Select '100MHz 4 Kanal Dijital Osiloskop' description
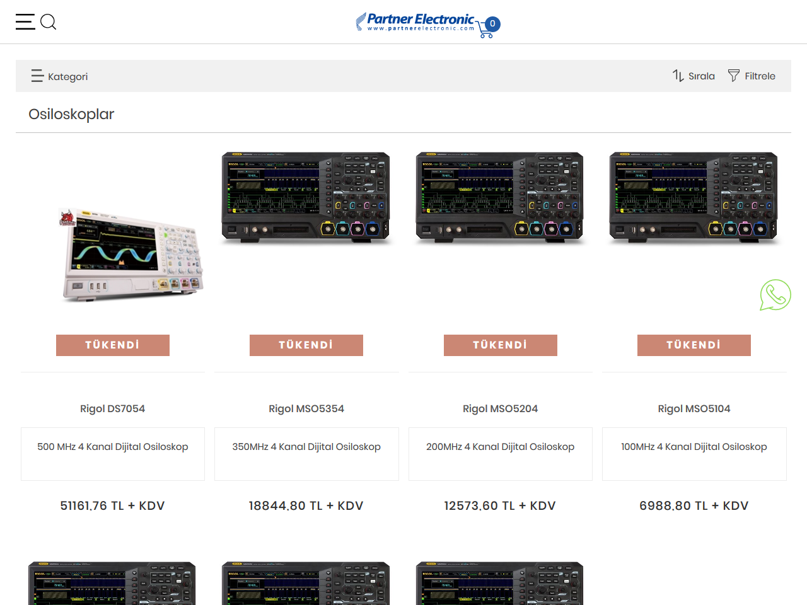This screenshot has height=605, width=807. 694,447
